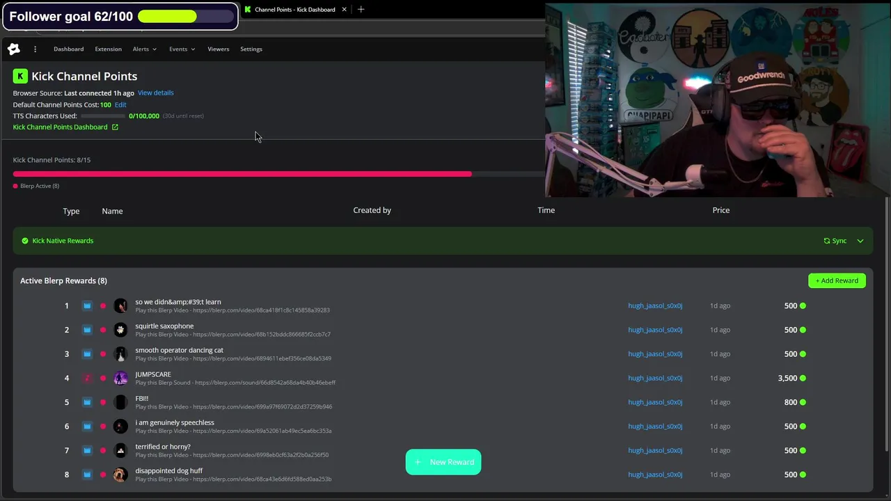
Task: Open the Viewers nav item
Action: pos(218,49)
